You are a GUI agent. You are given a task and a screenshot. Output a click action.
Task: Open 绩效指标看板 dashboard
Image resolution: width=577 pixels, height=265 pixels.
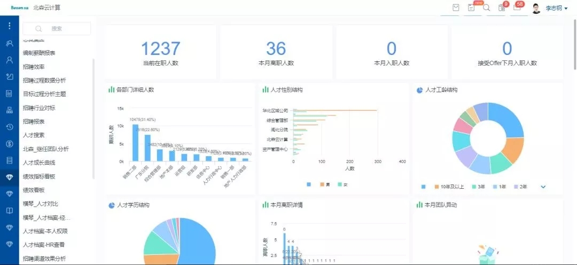click(x=39, y=176)
